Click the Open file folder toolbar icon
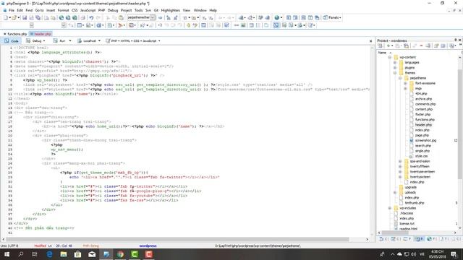 coord(14,17)
